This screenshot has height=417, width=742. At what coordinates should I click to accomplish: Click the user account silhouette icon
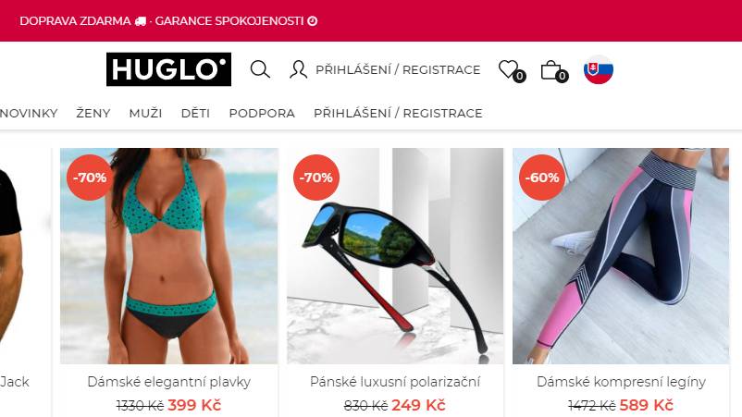tap(298, 69)
